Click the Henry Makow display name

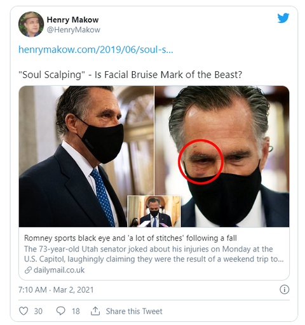tap(72, 20)
